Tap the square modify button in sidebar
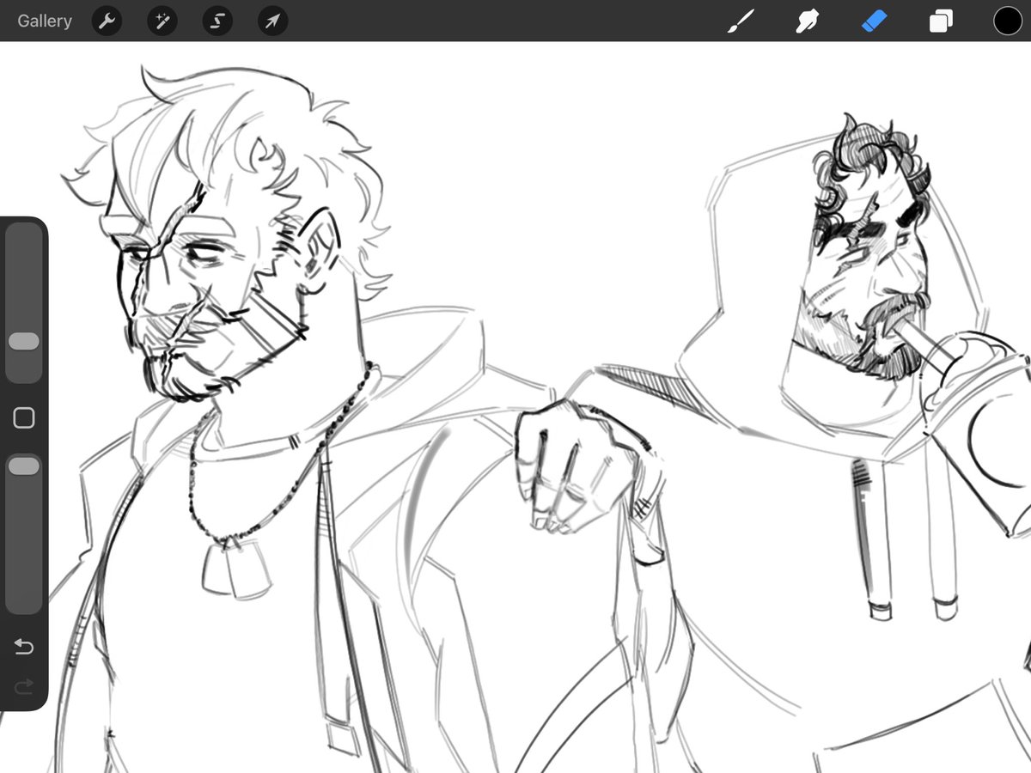Screen dimensions: 1031x773 point(24,418)
